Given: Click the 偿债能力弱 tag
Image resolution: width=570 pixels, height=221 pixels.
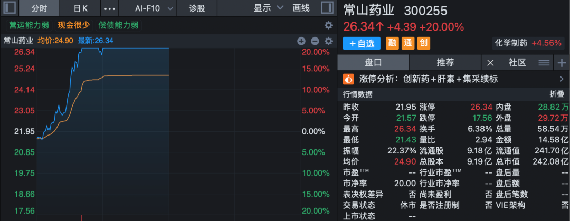Looking at the screenshot, I should coord(118,25).
